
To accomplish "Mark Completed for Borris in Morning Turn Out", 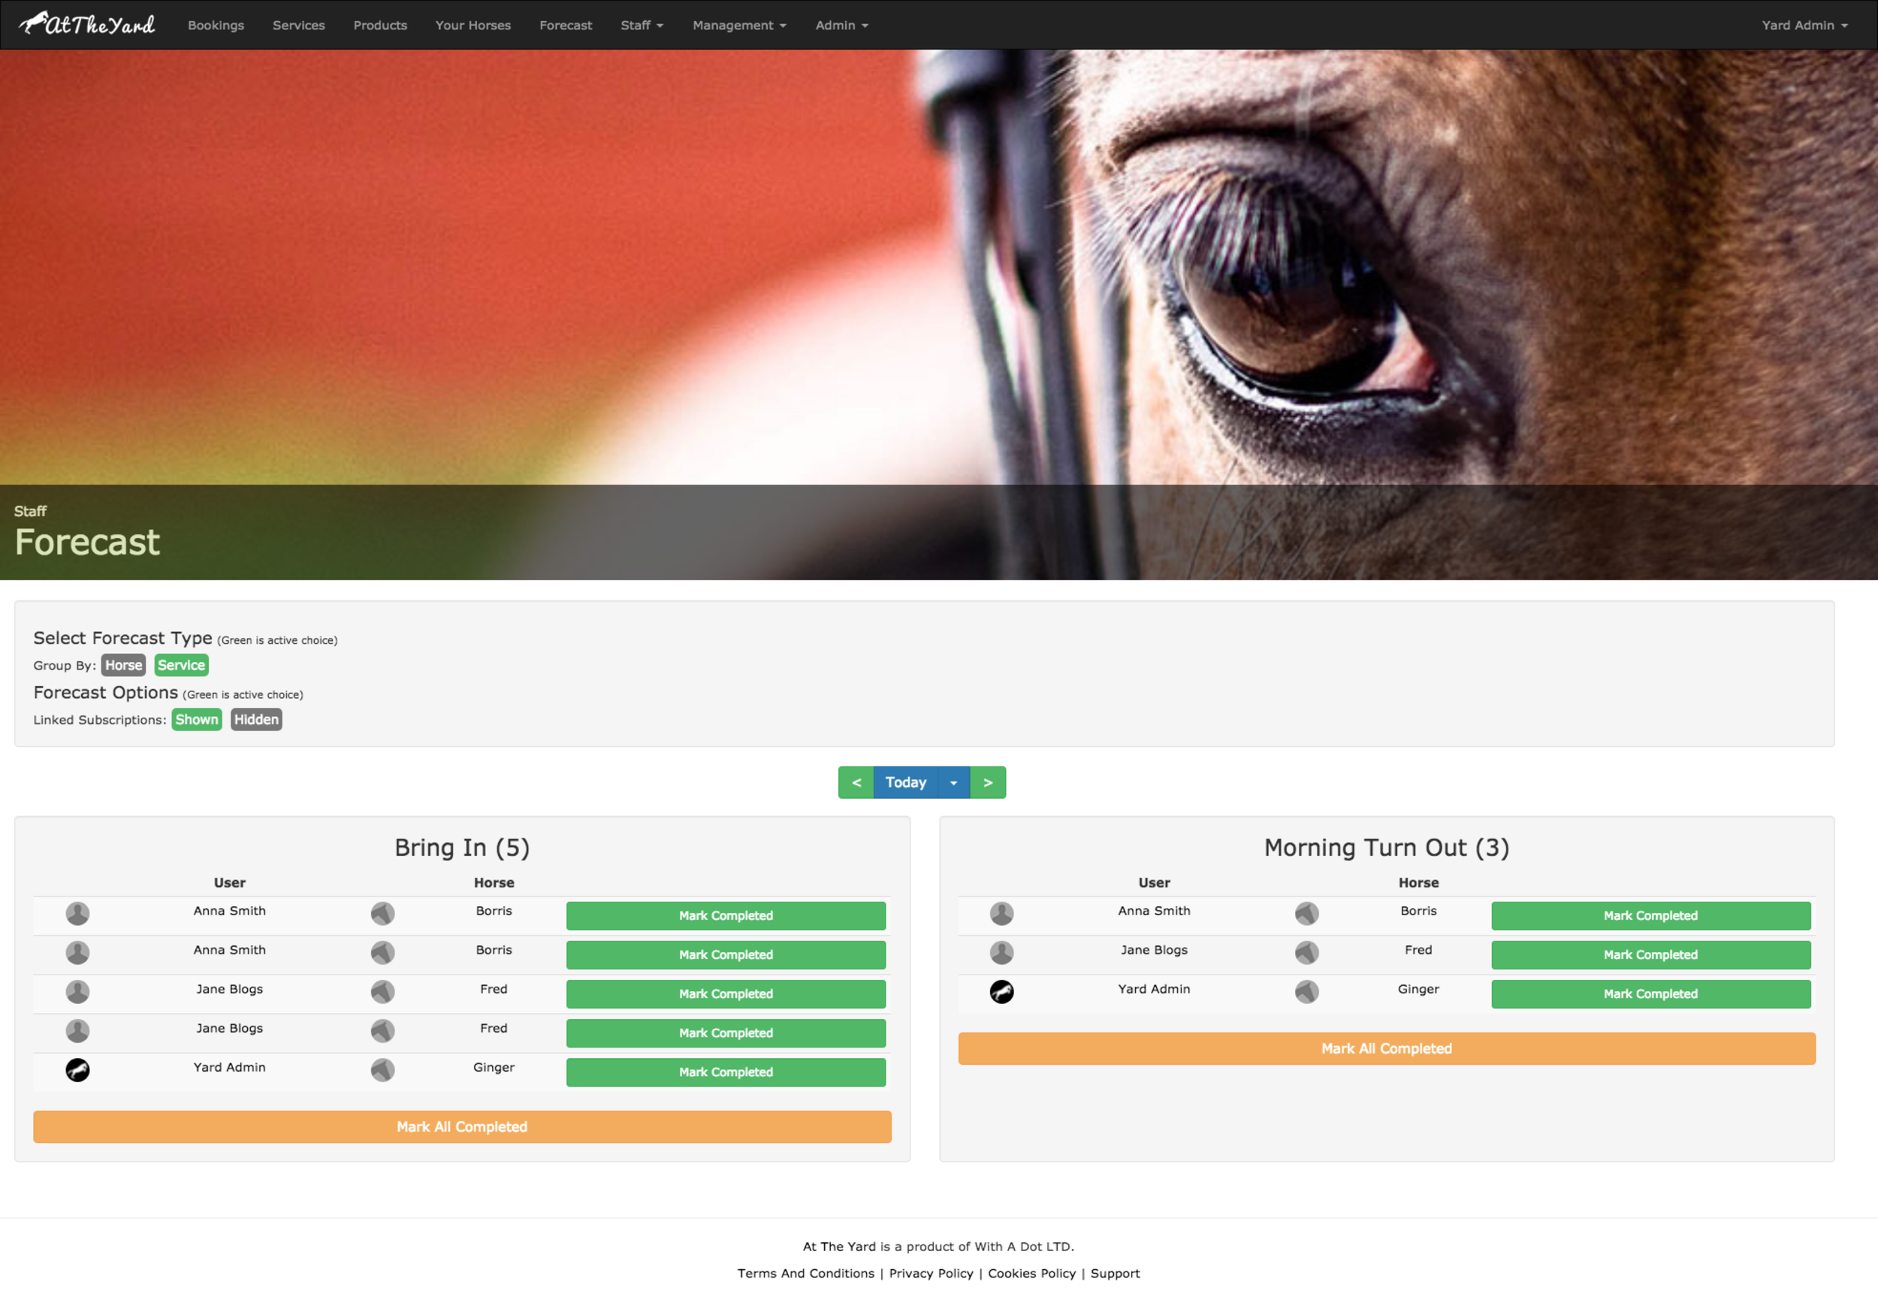I will 1651,917.
